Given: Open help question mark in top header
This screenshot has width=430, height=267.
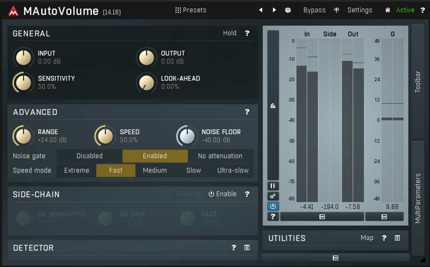Looking at the screenshot, I should coord(423,10).
